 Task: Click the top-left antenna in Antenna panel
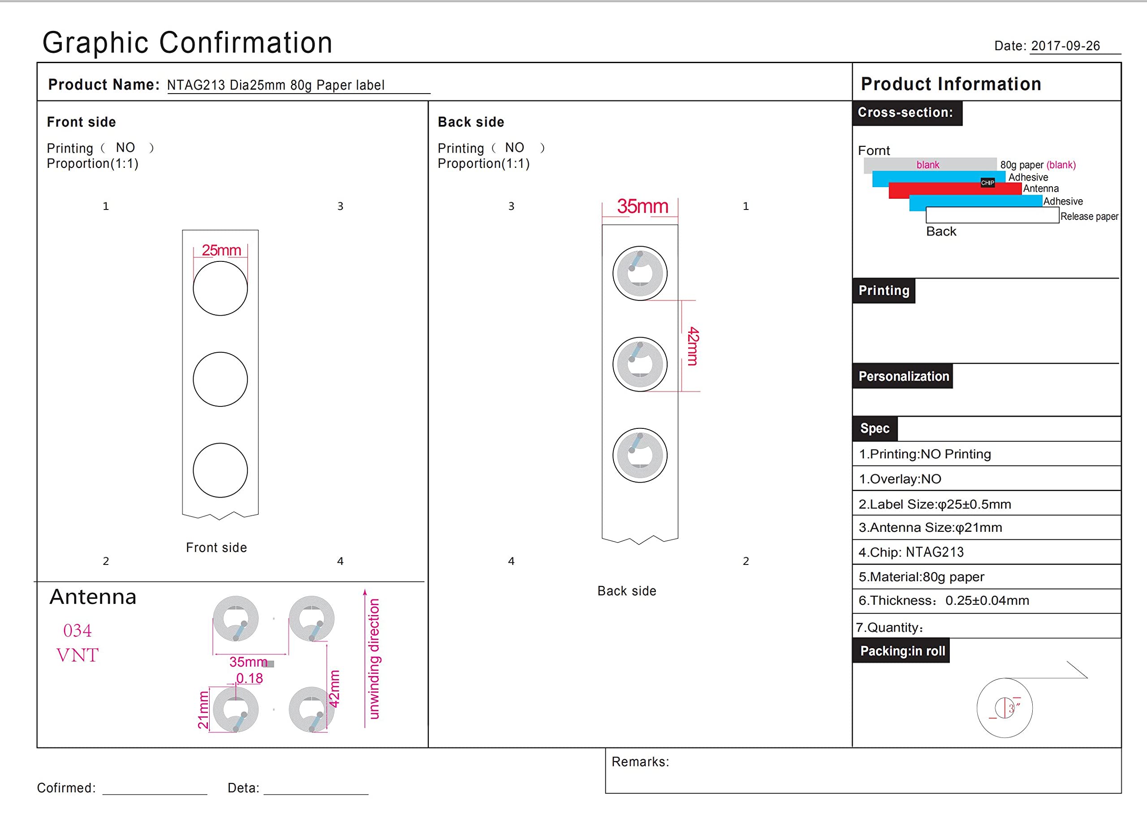click(x=236, y=619)
